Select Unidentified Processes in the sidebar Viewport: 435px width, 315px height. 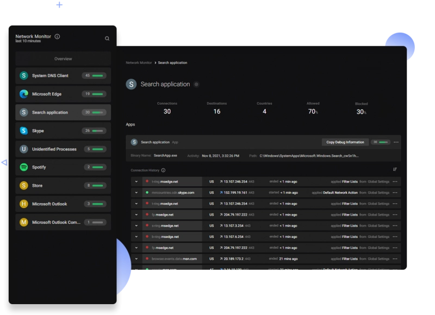tap(63, 149)
